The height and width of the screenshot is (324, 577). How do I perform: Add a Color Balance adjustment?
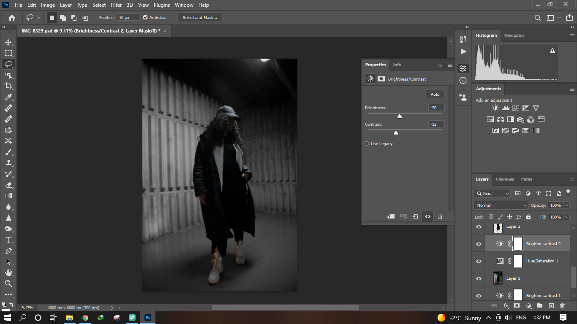coord(501,119)
